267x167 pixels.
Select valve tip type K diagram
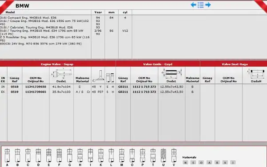101,155
